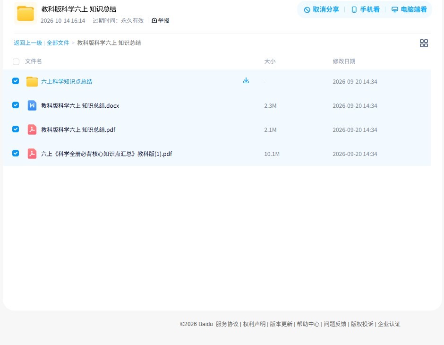This screenshot has height=345, width=444.
Task: Uncheck the checkbox for folder 六上科学知识点总结
Action: pos(16,81)
